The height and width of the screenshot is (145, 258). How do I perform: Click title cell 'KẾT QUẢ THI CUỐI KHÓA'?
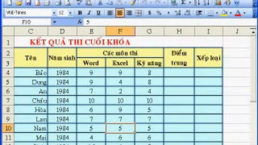80,42
